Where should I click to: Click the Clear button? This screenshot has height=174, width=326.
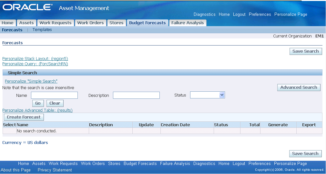(55, 103)
